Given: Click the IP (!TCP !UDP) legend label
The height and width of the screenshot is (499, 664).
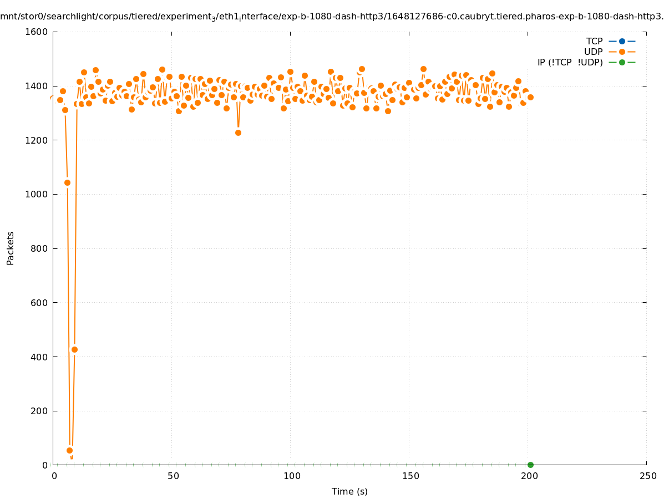Looking at the screenshot, I should click(x=570, y=62).
